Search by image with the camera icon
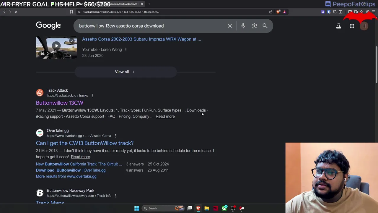 [x=254, y=26]
